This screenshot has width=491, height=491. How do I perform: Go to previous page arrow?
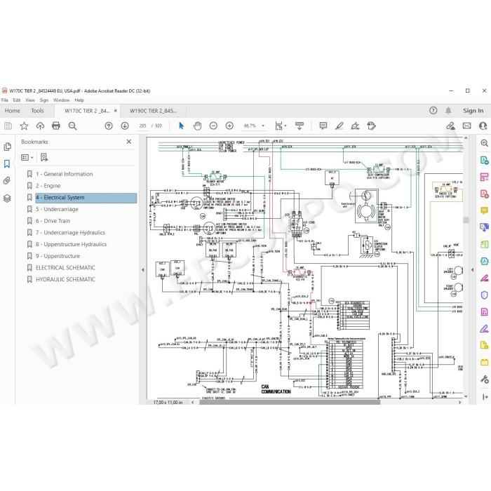[x=109, y=126]
